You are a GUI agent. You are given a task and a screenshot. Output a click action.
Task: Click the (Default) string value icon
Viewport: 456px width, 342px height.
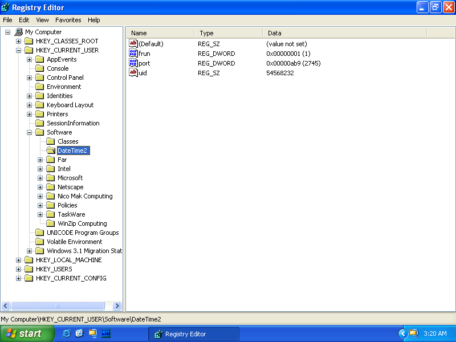[x=133, y=44]
